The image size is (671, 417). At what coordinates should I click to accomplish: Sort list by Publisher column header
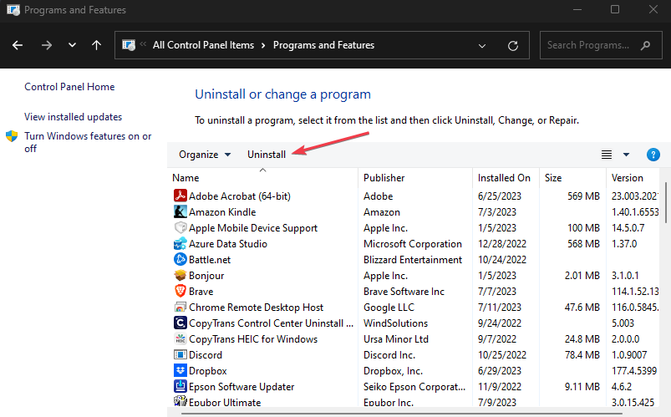(384, 178)
